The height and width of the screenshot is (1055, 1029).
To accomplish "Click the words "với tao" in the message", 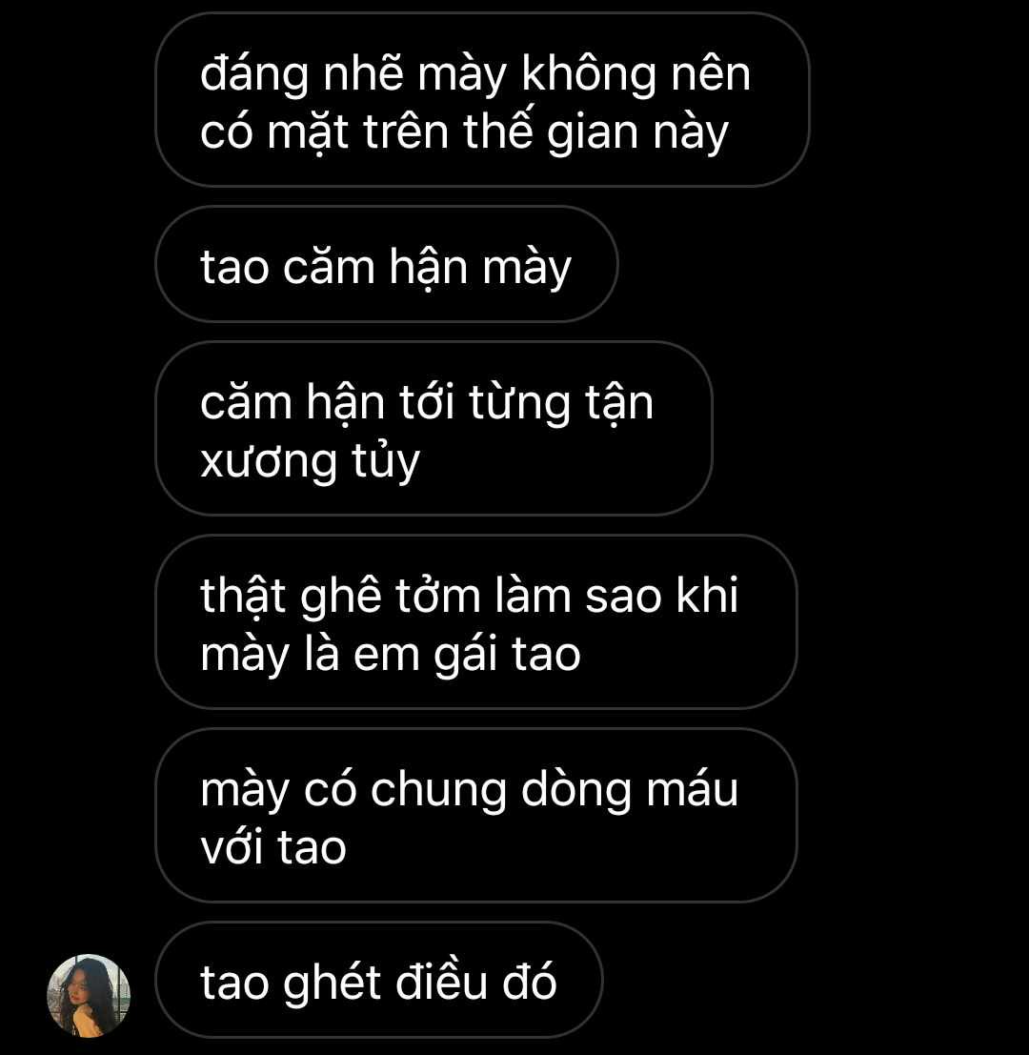I will click(x=273, y=846).
